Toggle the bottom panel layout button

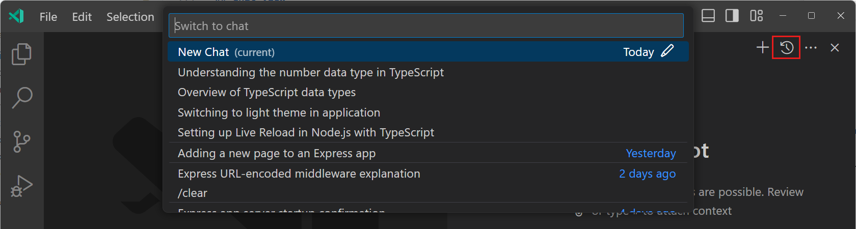(x=708, y=16)
